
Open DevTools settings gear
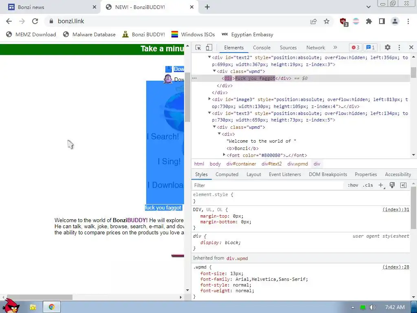(x=388, y=47)
